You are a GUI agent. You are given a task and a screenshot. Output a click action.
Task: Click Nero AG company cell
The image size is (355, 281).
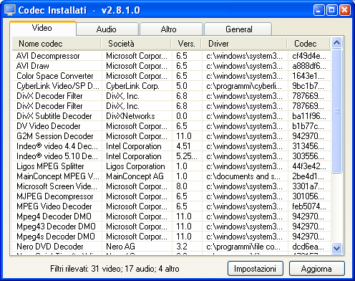pos(120,247)
